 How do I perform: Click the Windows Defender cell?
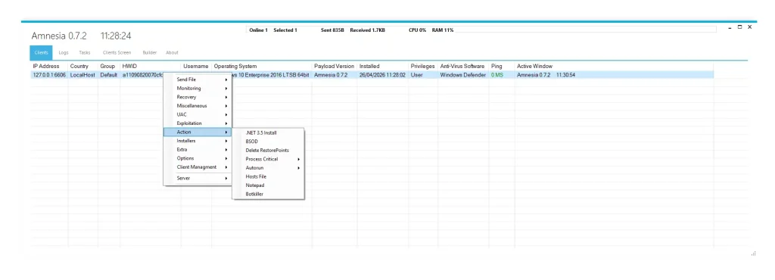[x=464, y=75]
